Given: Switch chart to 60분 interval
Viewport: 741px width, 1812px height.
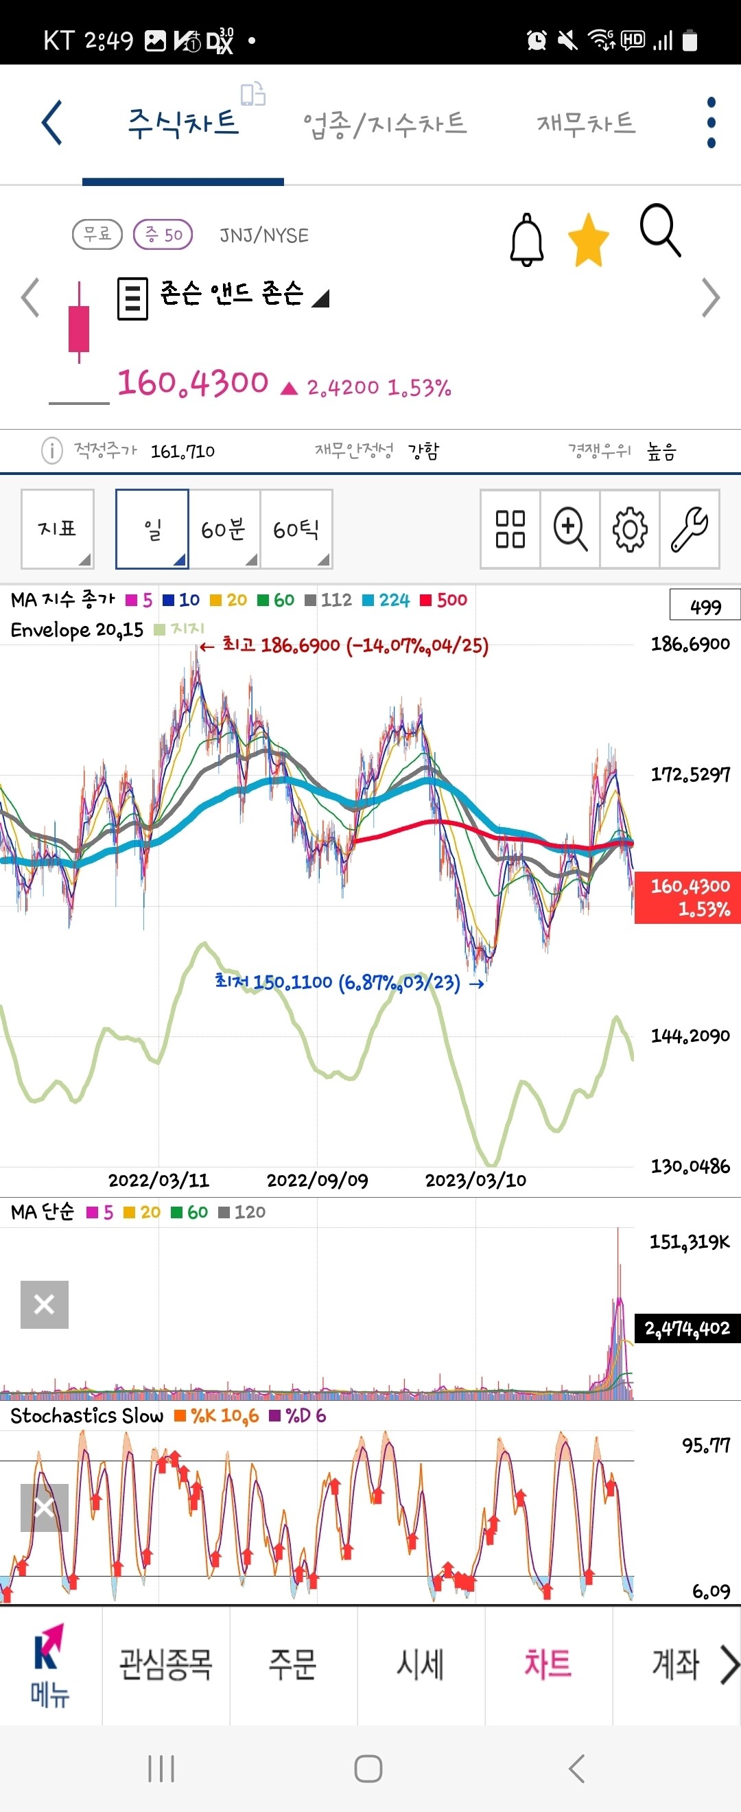Looking at the screenshot, I should coord(224,529).
